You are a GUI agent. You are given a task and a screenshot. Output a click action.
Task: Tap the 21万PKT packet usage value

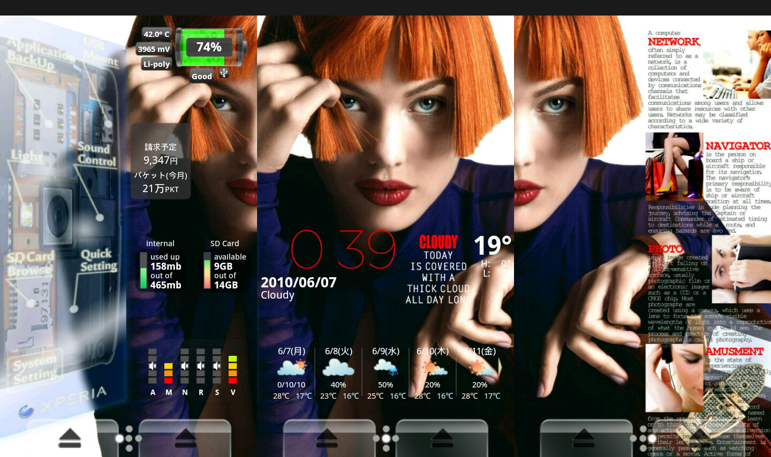pos(161,188)
